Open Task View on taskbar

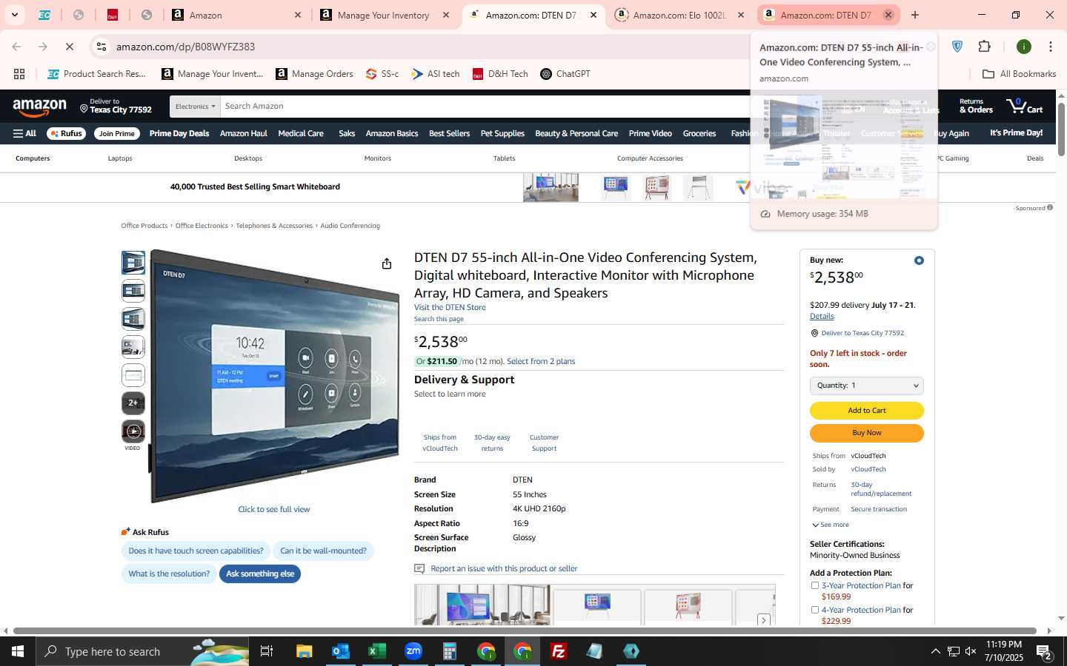pyautogui.click(x=267, y=651)
